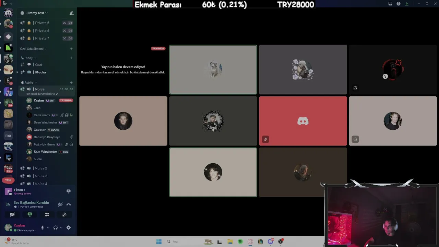
Task: Join the Voice 2 channel
Action: pos(46,168)
